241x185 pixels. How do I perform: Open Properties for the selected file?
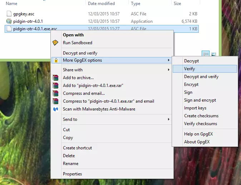(73, 174)
